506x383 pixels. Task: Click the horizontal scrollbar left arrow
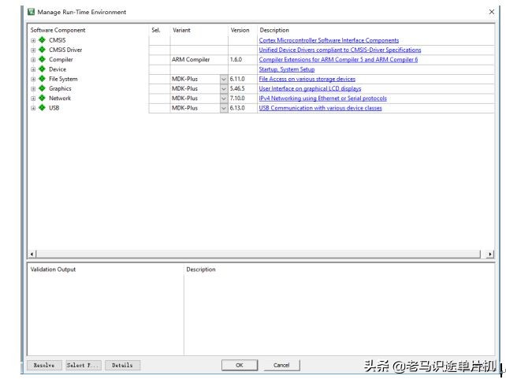tap(32, 255)
